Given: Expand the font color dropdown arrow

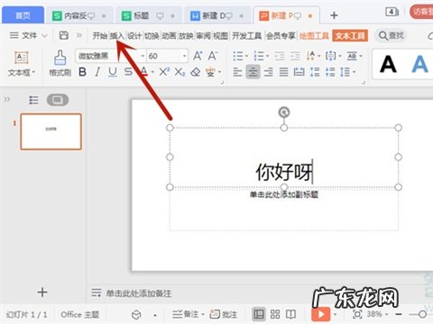Looking at the screenshot, I should click(152, 72).
